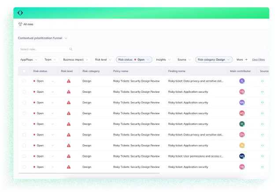
Task: Click the Policy name column header
Action: click(121, 71)
